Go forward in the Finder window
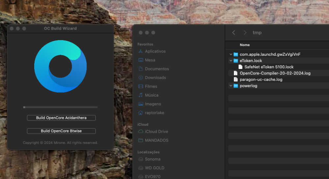Screen dimensions: 329x179 click(x=245, y=33)
